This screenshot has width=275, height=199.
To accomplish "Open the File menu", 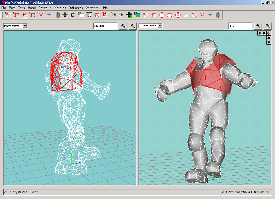I will coord(4,8).
